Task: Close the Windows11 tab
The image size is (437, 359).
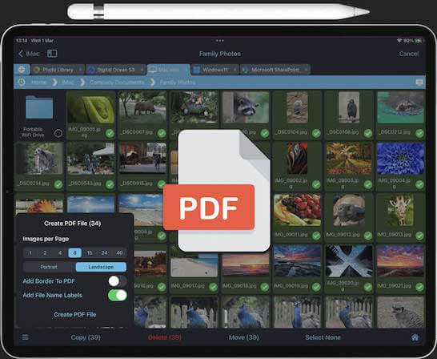Action: [235, 69]
